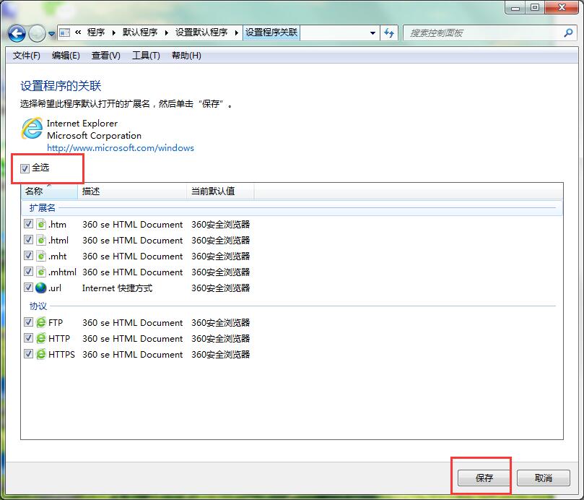Click the 取消 button

click(x=544, y=478)
